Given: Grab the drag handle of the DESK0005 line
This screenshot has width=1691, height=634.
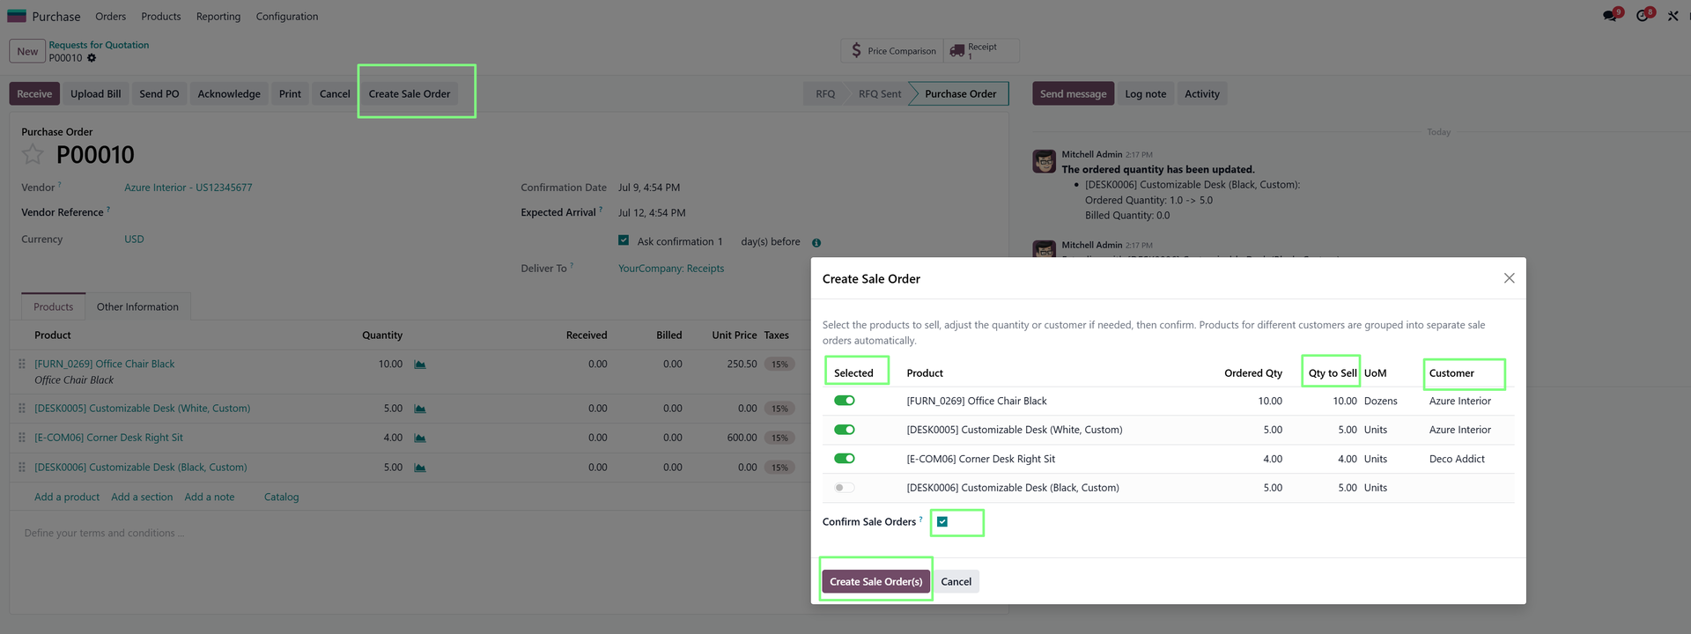Looking at the screenshot, I should click(22, 409).
